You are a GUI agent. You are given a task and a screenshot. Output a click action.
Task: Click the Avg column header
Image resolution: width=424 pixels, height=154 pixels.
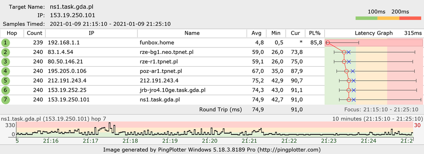[256, 33]
